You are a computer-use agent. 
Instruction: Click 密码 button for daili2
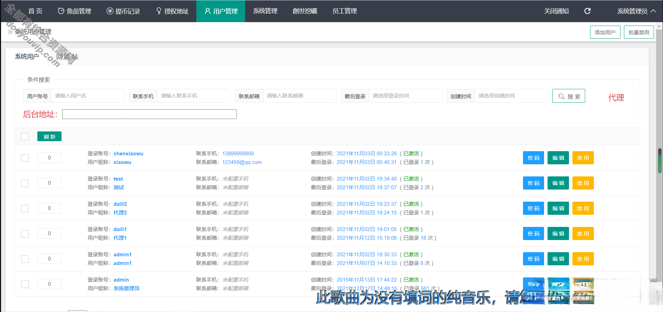[533, 208]
